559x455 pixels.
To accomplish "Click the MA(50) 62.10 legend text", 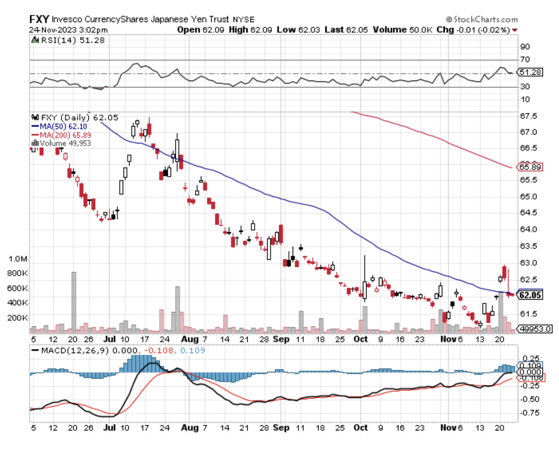I will [x=63, y=126].
